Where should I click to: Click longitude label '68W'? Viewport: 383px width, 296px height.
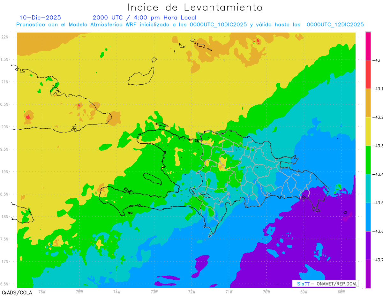[341, 292]
